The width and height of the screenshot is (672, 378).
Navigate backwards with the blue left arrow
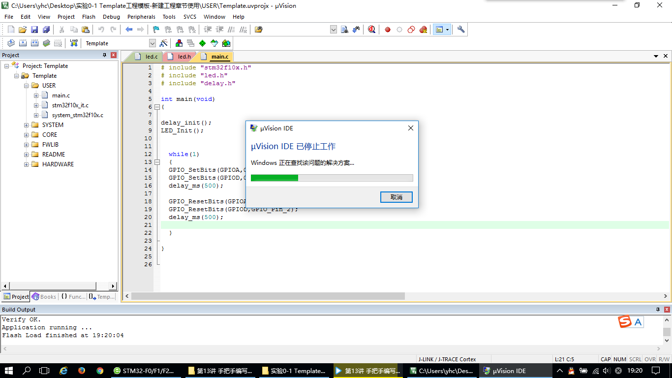(x=129, y=30)
